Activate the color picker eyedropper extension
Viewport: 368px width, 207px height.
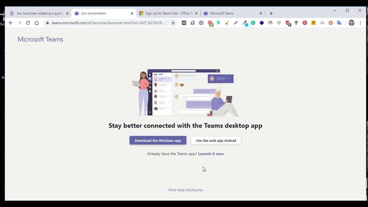click(x=245, y=23)
